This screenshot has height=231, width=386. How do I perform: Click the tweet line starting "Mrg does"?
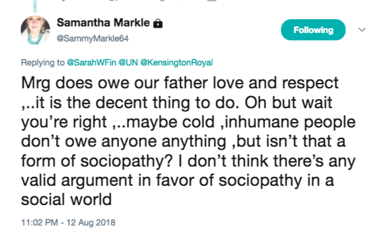tap(179, 84)
